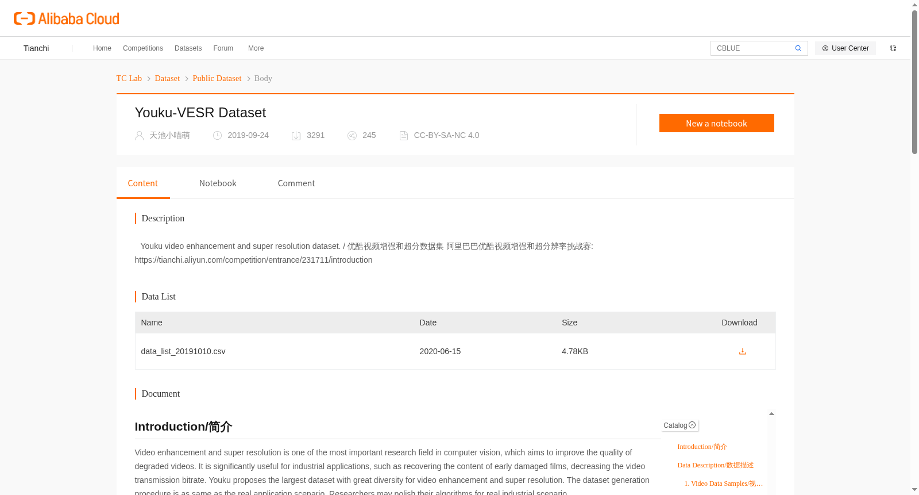Click the share count 245
This screenshot has width=919, height=495.
(369, 136)
